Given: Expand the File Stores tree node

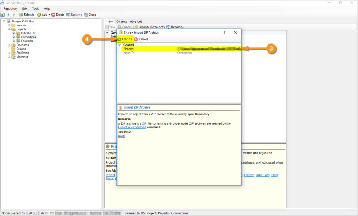Looking at the screenshot, I should pos(9,53).
